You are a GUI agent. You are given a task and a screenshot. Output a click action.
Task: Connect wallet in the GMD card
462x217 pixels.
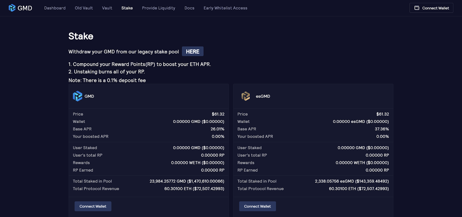pyautogui.click(x=93, y=206)
